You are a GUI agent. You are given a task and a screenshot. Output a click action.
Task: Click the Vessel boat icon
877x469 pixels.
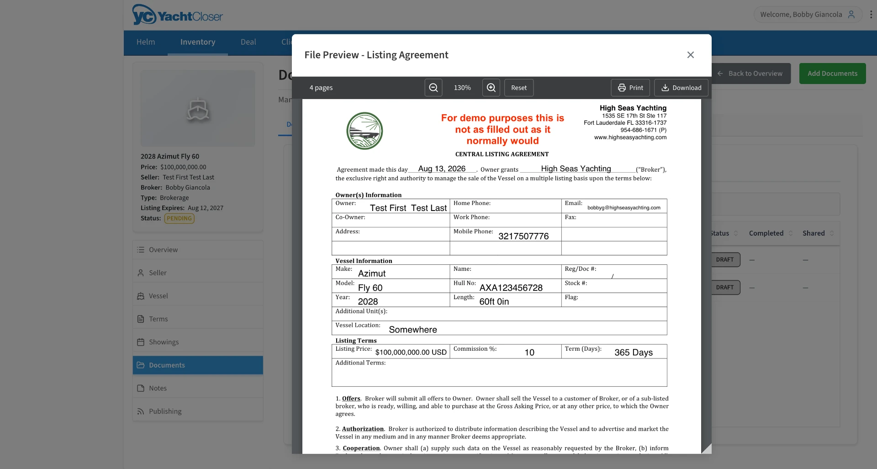click(x=141, y=296)
